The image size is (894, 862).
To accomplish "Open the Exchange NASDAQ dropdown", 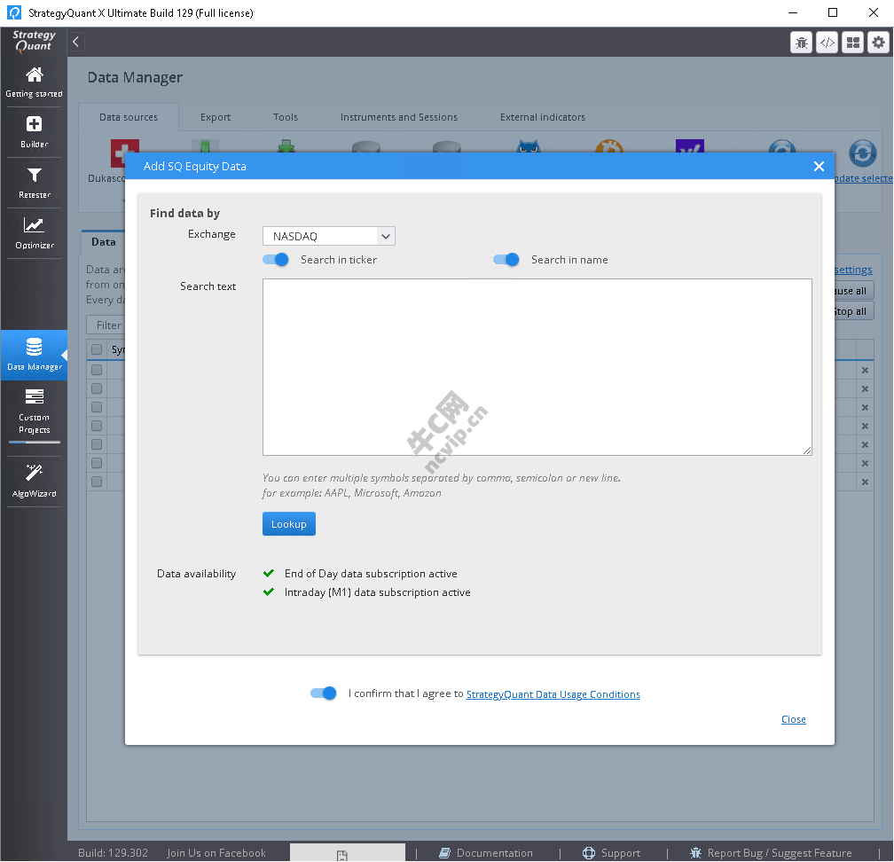I will click(329, 236).
